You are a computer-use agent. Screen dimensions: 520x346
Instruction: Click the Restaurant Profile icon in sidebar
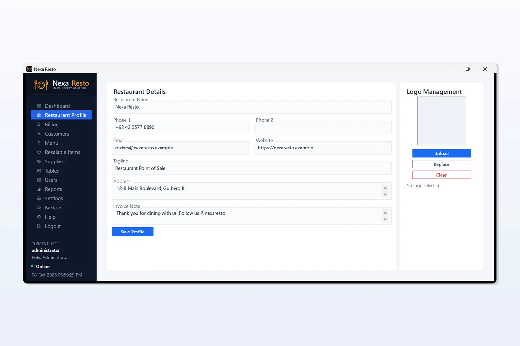(x=39, y=115)
